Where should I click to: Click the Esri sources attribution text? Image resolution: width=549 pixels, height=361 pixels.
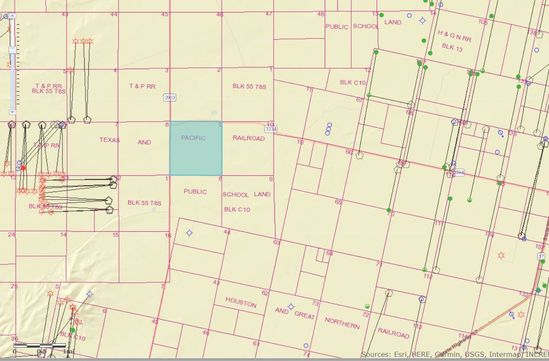click(x=455, y=355)
